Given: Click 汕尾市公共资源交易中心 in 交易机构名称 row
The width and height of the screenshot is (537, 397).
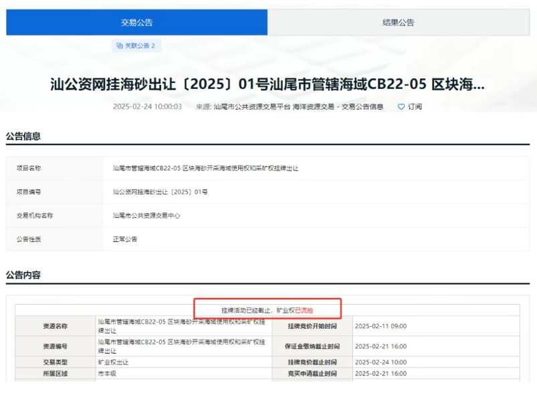Looking at the screenshot, I should [146, 216].
